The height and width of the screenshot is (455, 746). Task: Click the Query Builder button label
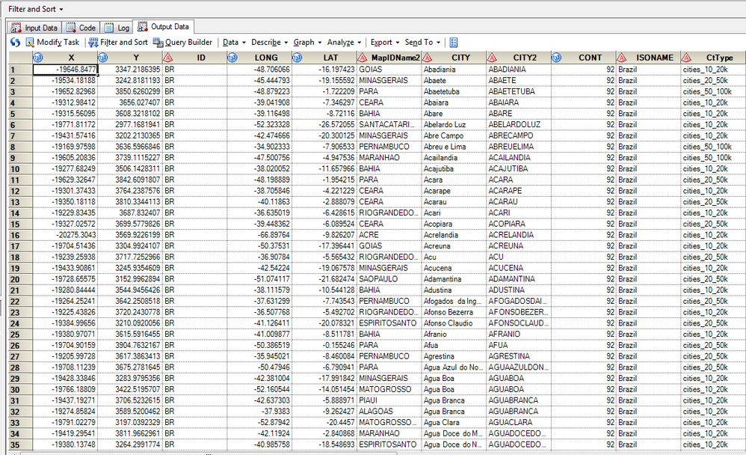pyautogui.click(x=188, y=43)
